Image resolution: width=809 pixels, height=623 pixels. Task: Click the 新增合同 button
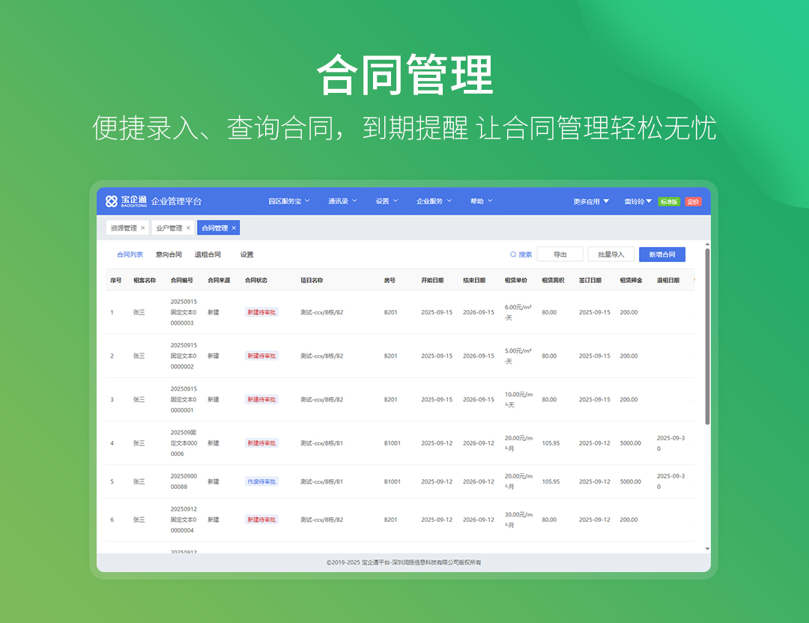[662, 255]
